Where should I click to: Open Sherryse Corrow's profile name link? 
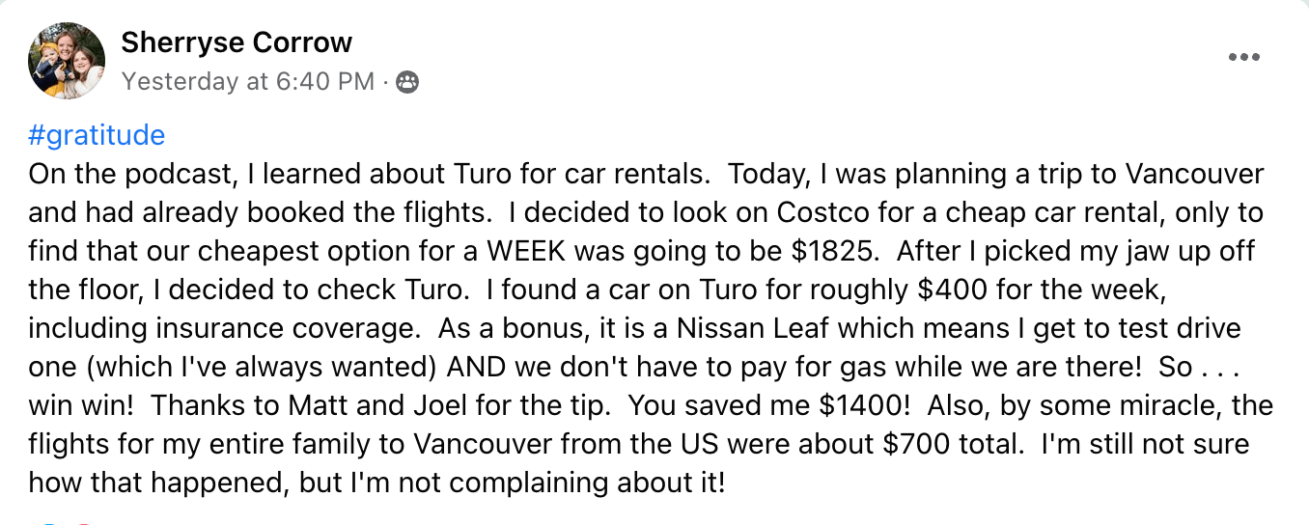click(x=237, y=42)
